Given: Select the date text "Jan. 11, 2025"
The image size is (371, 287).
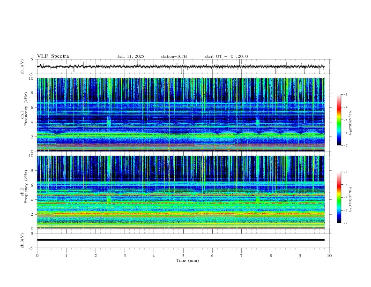Looking at the screenshot, I should click(131, 56).
